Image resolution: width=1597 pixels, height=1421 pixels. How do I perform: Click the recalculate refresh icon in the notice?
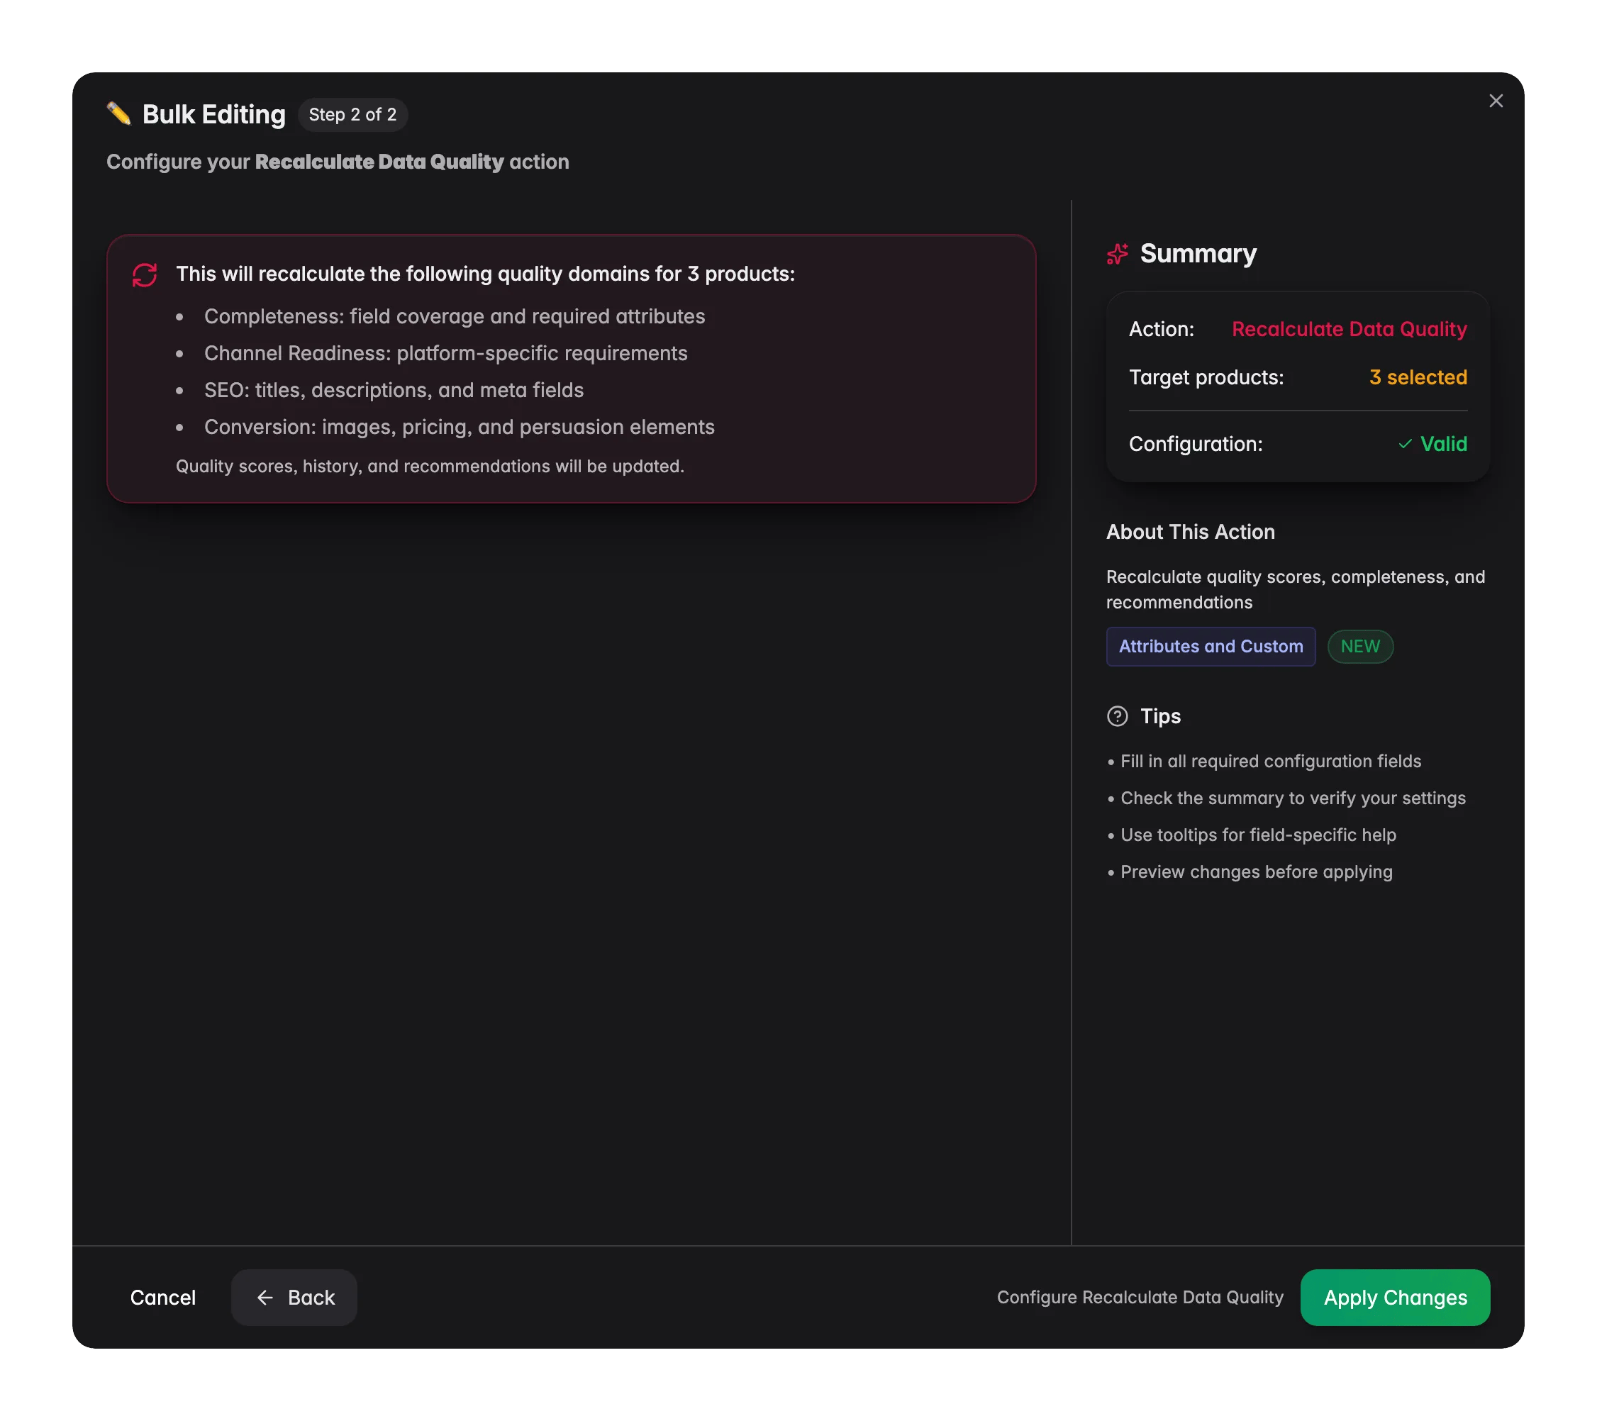click(x=145, y=274)
